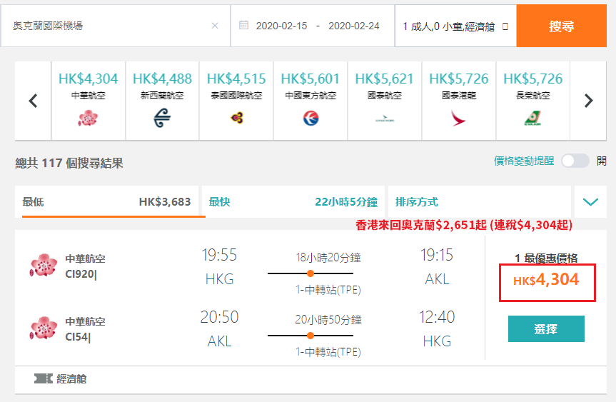This screenshot has width=616, height=402.
Task: Click the CI920 flight number
Action: (x=81, y=274)
